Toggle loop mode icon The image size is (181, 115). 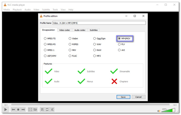pyautogui.click(x=47, y=110)
